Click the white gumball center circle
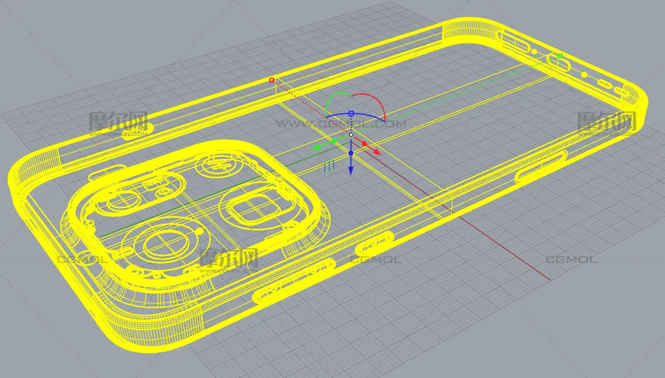This screenshot has height=378, width=665. point(351,135)
